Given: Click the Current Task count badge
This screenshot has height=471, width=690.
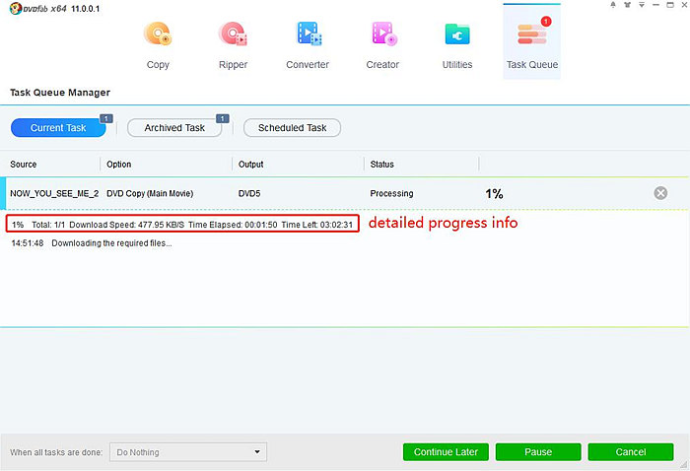Looking at the screenshot, I should pos(106,119).
